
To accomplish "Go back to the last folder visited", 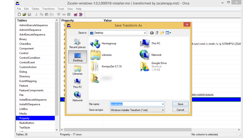I will click(152, 33).
